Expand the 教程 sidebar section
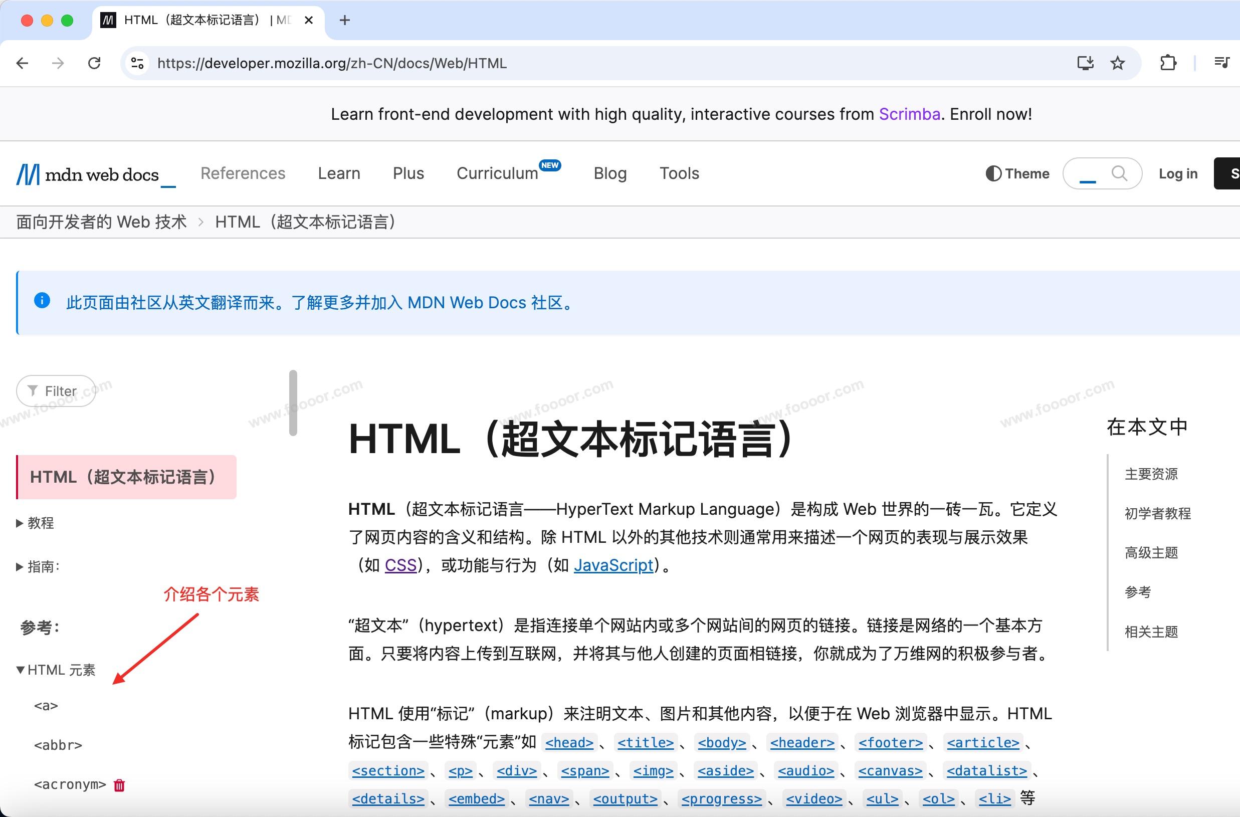1240x817 pixels. point(35,523)
